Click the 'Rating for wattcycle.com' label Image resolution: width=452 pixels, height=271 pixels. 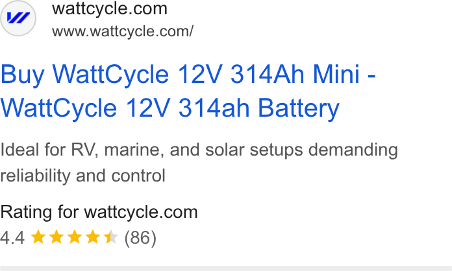(99, 212)
